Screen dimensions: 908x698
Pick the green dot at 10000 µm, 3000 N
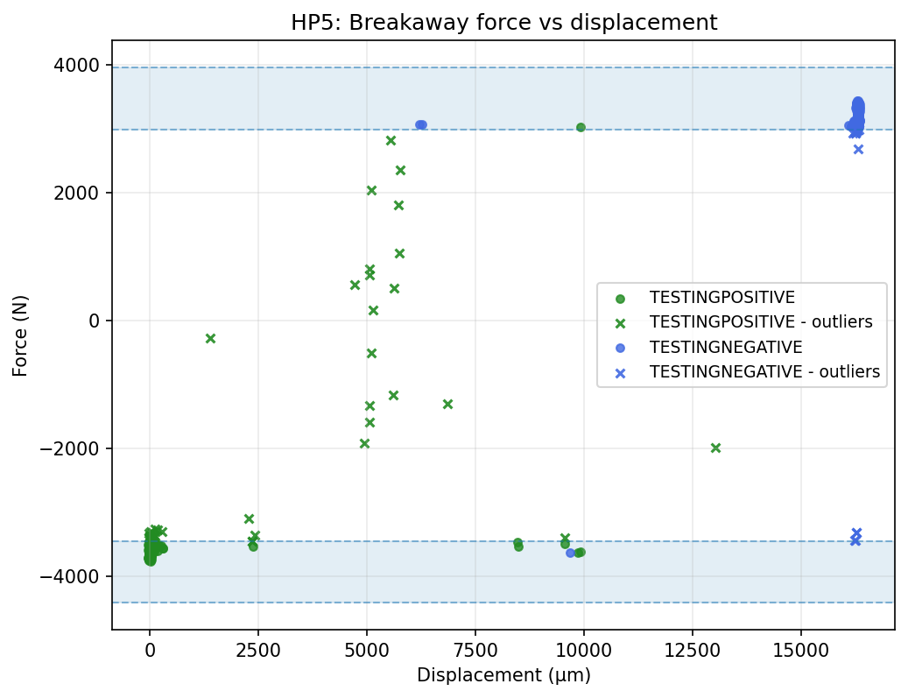click(581, 127)
